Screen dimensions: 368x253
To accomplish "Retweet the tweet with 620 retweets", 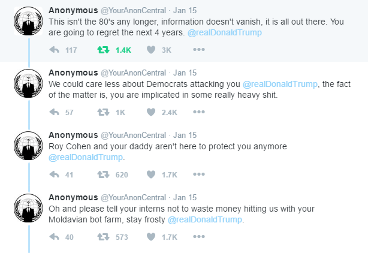I will tap(103, 174).
